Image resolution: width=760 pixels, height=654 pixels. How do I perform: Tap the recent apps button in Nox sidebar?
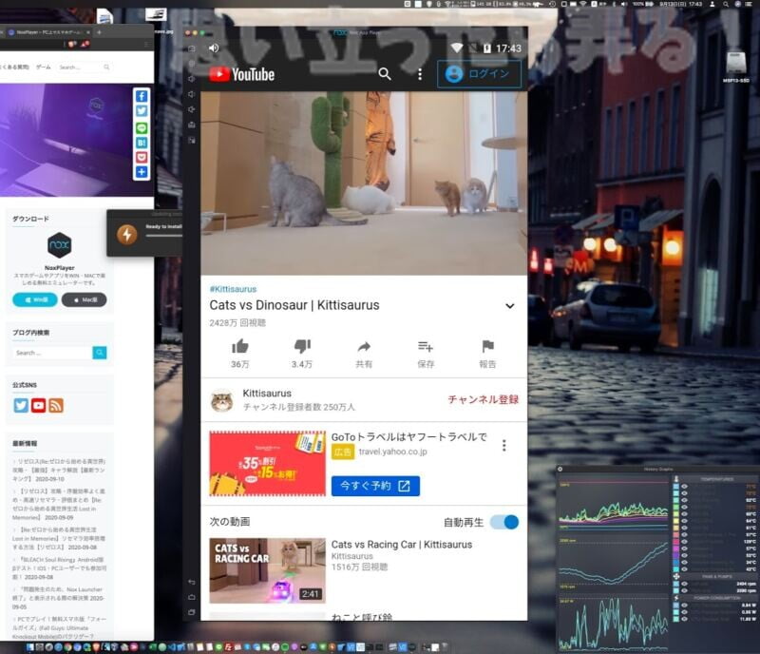click(x=192, y=613)
